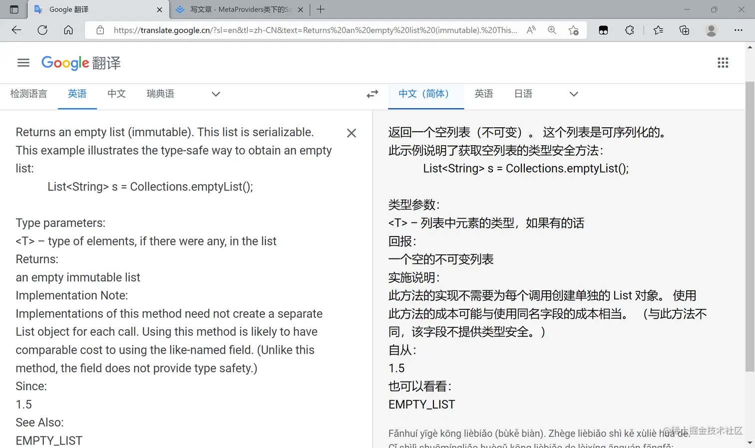Select 日语 as target language
The height and width of the screenshot is (448, 755).
coord(523,94)
